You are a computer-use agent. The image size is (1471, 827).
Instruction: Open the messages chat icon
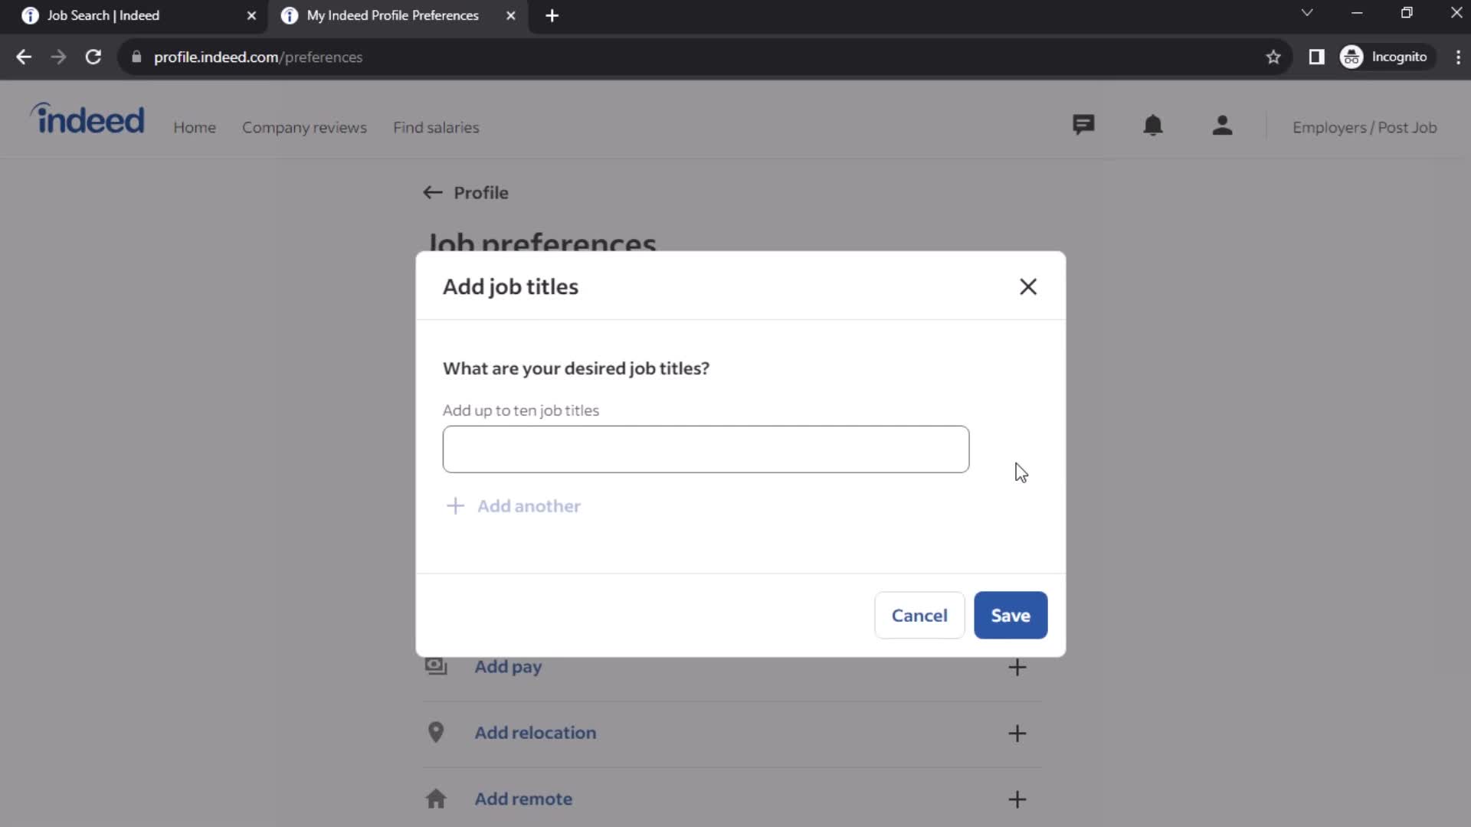point(1086,126)
